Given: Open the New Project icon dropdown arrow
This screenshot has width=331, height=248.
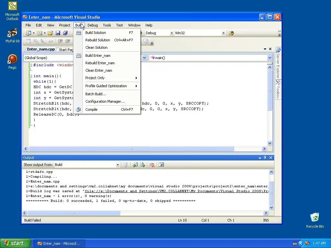Looking at the screenshot, I should [34, 33].
